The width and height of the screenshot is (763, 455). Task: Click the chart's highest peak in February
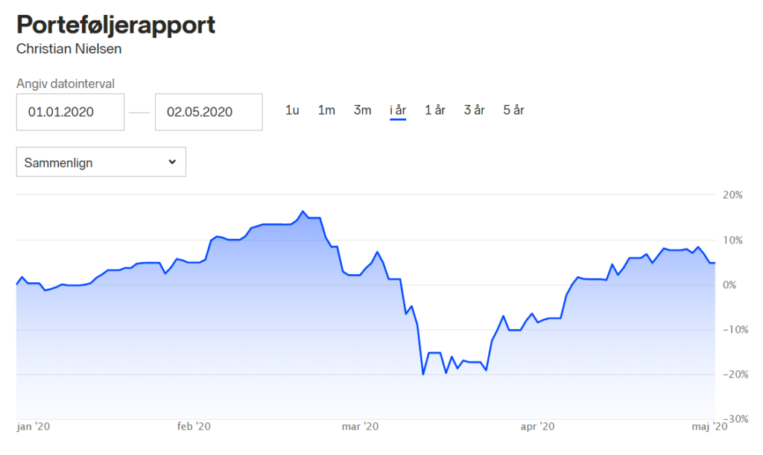(303, 211)
